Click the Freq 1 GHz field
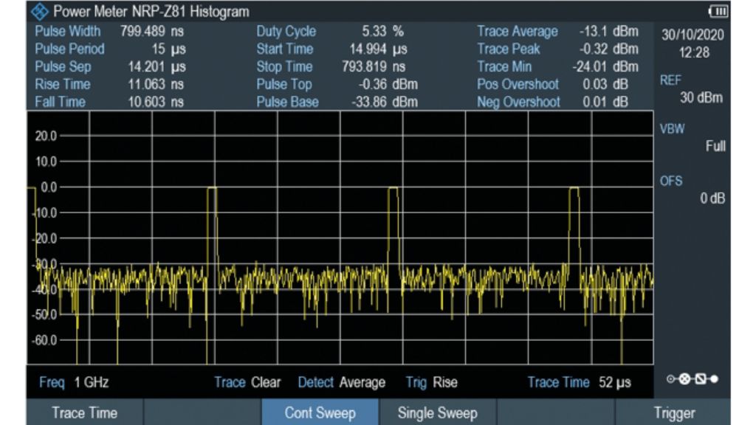The width and height of the screenshot is (756, 425). click(74, 382)
